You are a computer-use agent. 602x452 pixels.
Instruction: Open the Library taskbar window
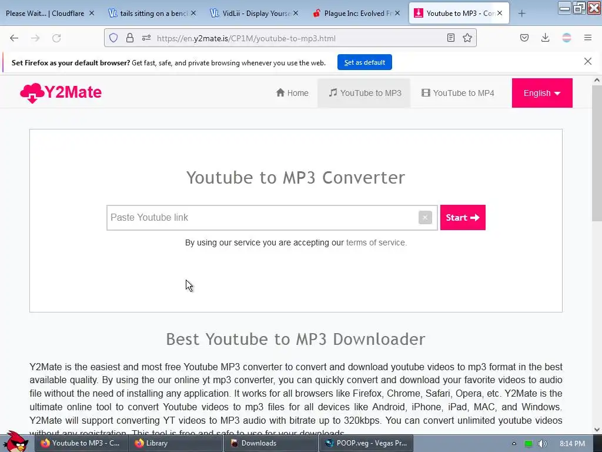[175, 443]
